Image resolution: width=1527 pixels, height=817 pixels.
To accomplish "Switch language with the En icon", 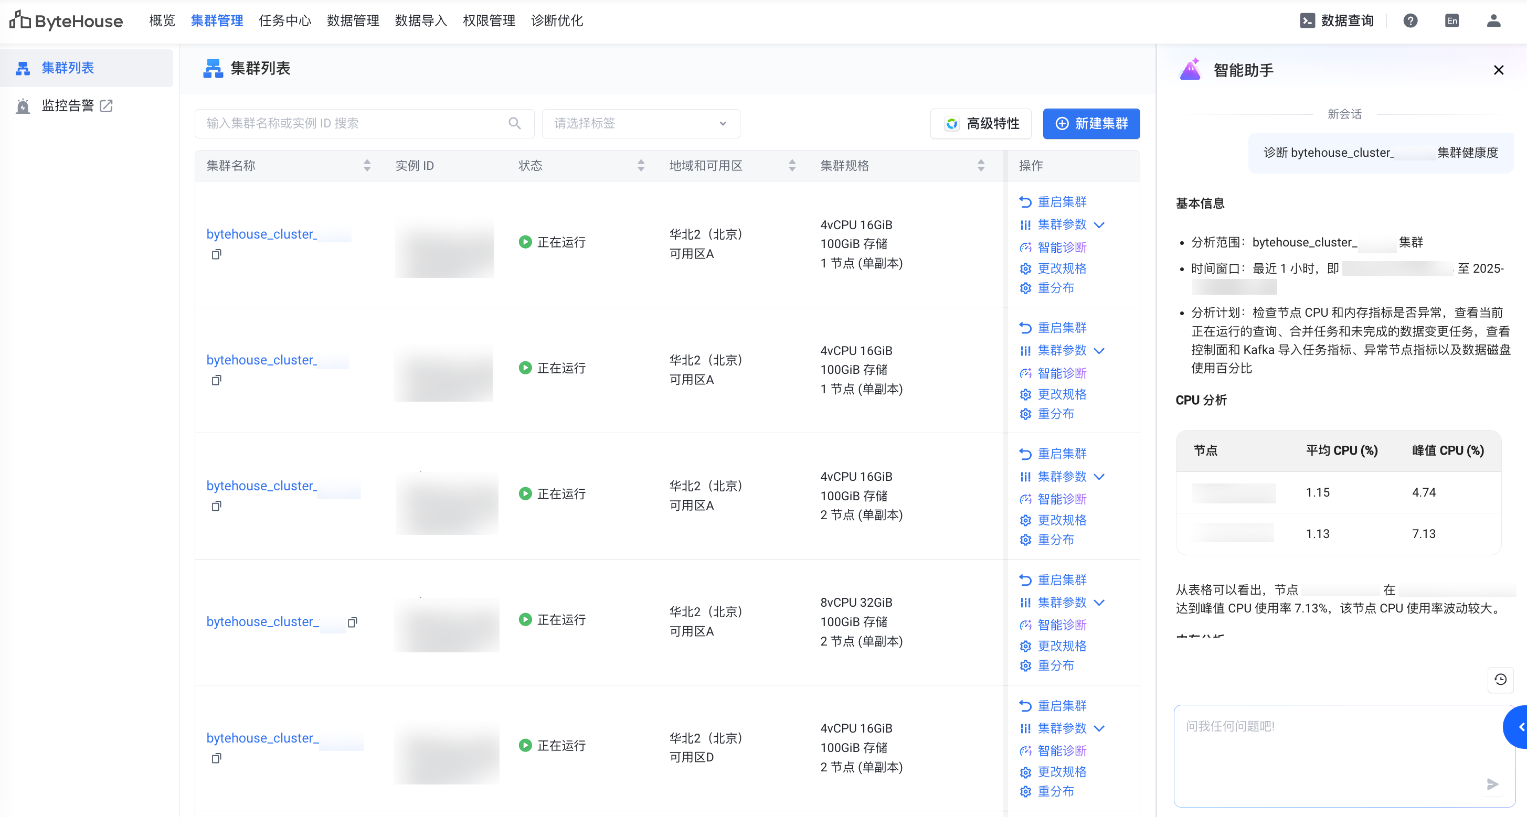I will pos(1452,21).
